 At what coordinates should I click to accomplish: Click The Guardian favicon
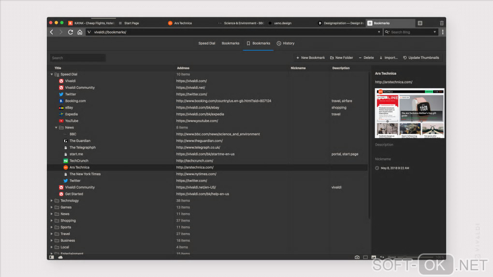pos(65,141)
